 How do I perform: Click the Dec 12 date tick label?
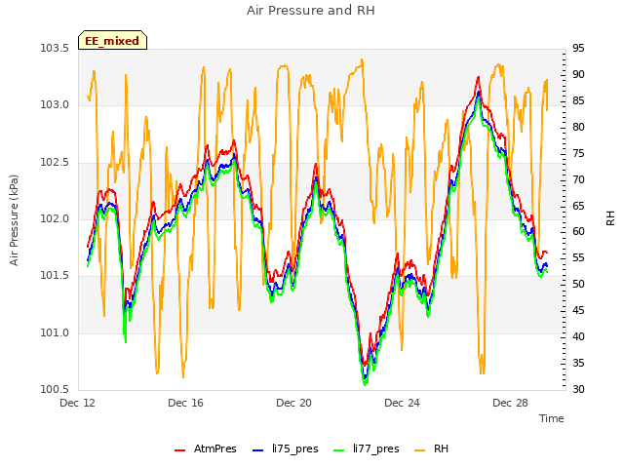point(78,403)
